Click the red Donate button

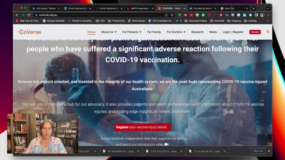255,32
